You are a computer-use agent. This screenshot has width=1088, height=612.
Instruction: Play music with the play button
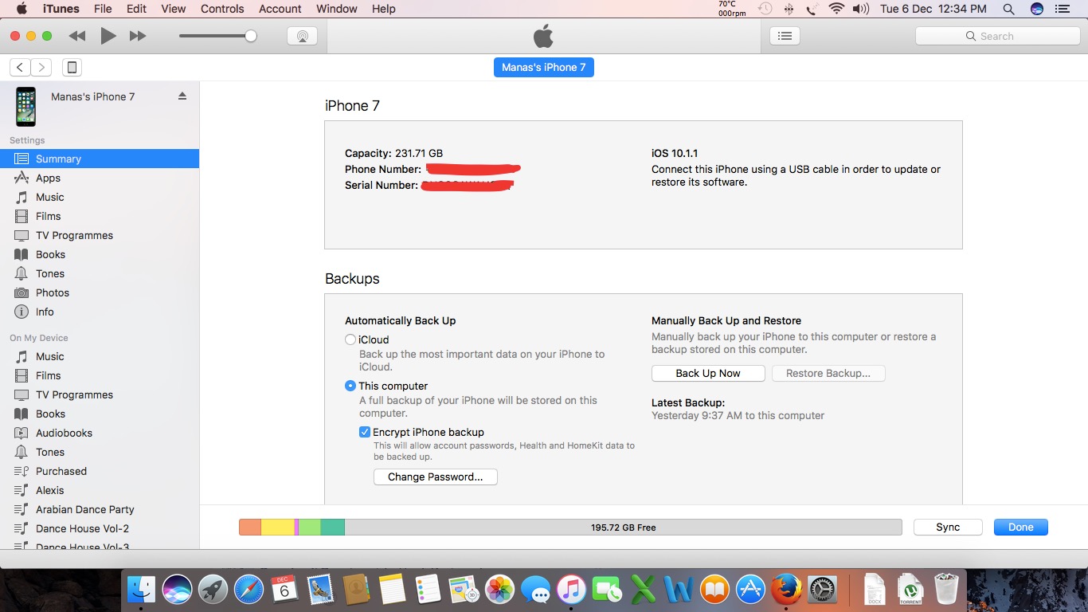(x=108, y=36)
